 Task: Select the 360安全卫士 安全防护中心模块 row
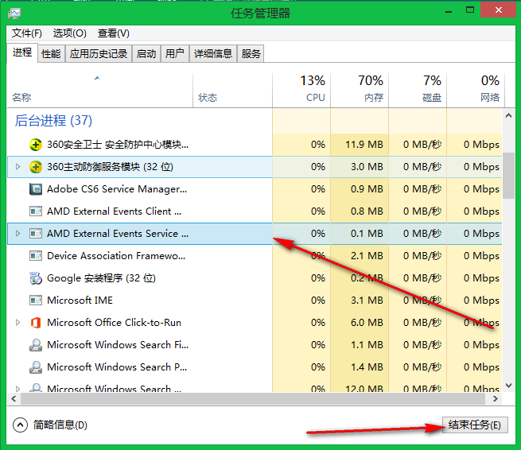(x=255, y=145)
